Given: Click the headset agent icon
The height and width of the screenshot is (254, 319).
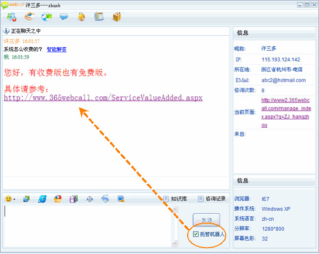Looking at the screenshot, I should pos(81,17).
